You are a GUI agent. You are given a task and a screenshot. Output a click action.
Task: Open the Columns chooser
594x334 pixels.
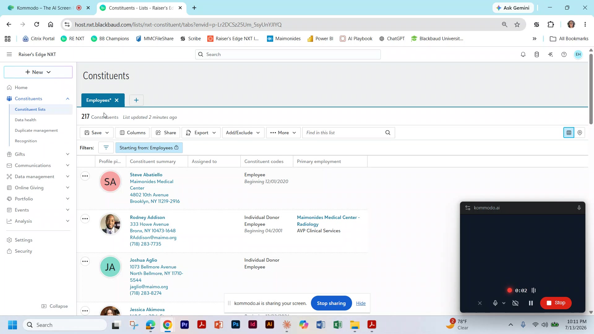(x=132, y=133)
